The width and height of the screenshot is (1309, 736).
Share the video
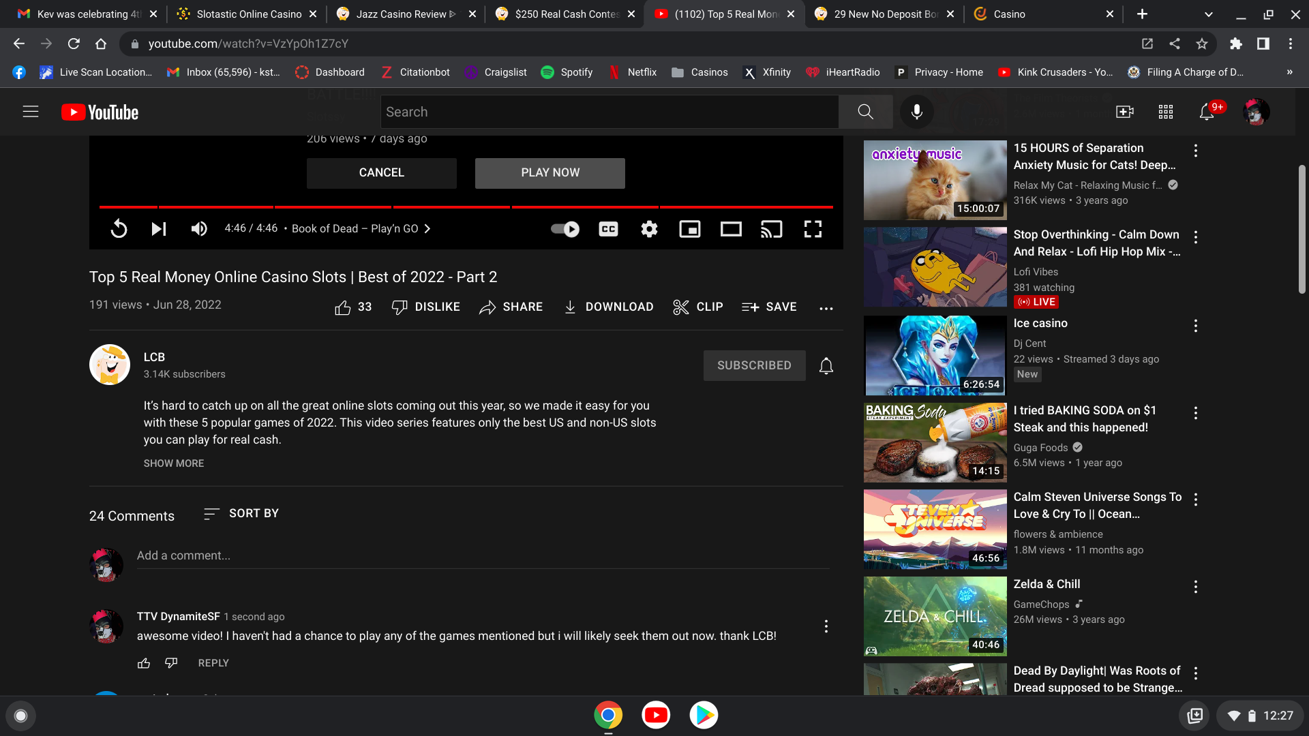pos(511,307)
